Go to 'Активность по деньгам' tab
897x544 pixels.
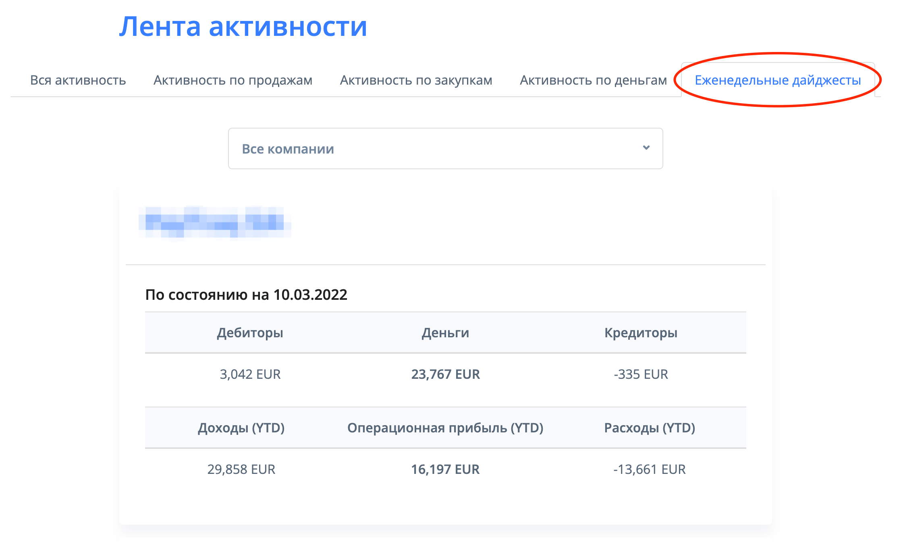pos(593,80)
